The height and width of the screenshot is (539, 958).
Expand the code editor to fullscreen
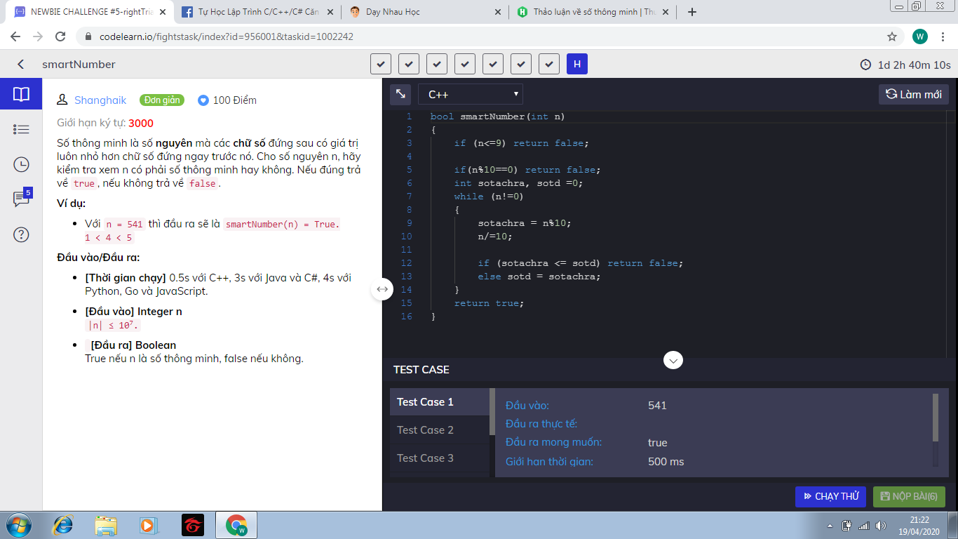[x=400, y=94]
